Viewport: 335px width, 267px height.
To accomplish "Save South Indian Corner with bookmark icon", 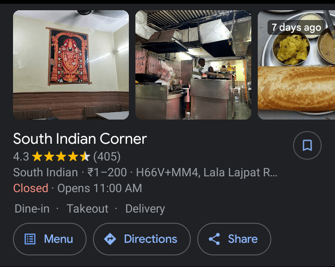I will [x=307, y=145].
